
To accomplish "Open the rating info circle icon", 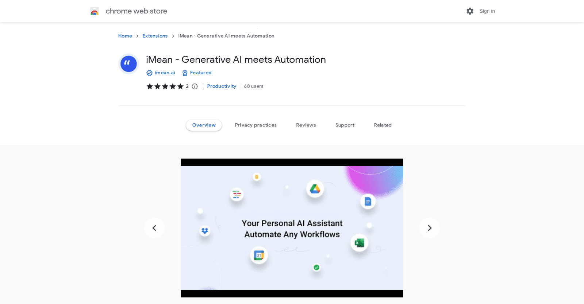I will coord(195,86).
